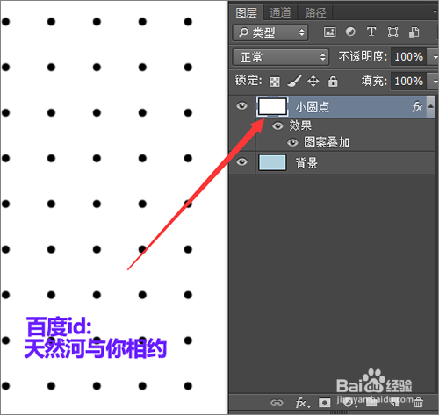This screenshot has height=415, width=439.
Task: Toggle visibility of 图案叠加 effect
Action: coord(292,142)
